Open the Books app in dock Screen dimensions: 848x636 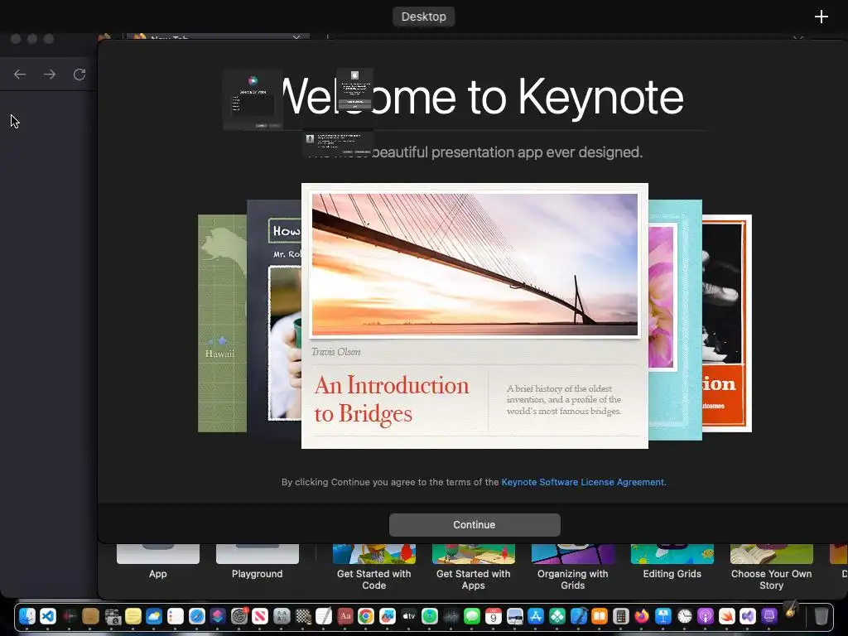pyautogui.click(x=600, y=616)
